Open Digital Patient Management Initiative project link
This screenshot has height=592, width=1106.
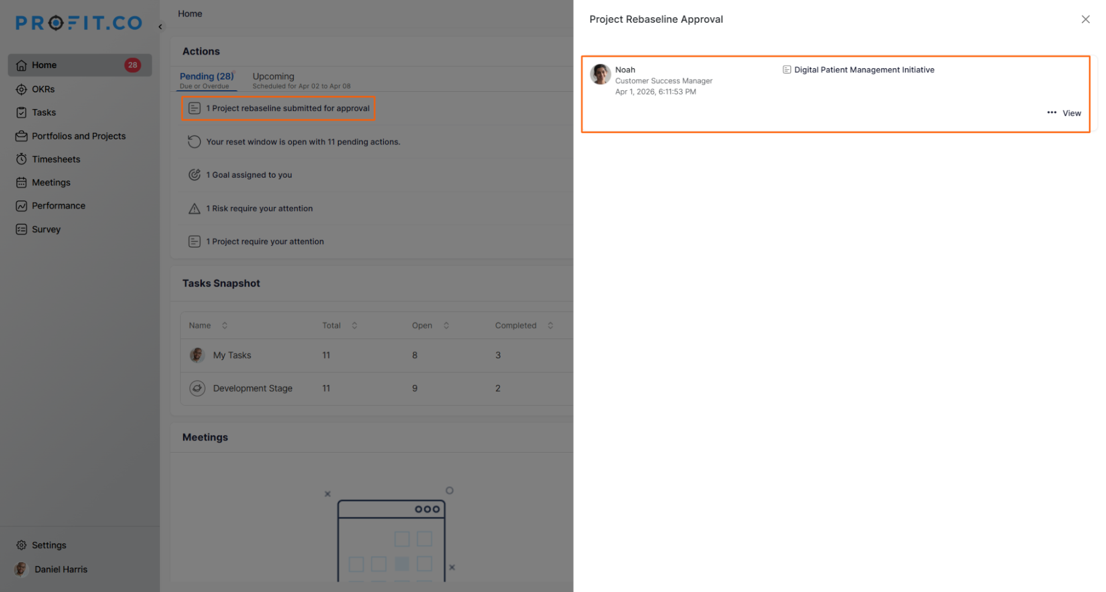(864, 70)
